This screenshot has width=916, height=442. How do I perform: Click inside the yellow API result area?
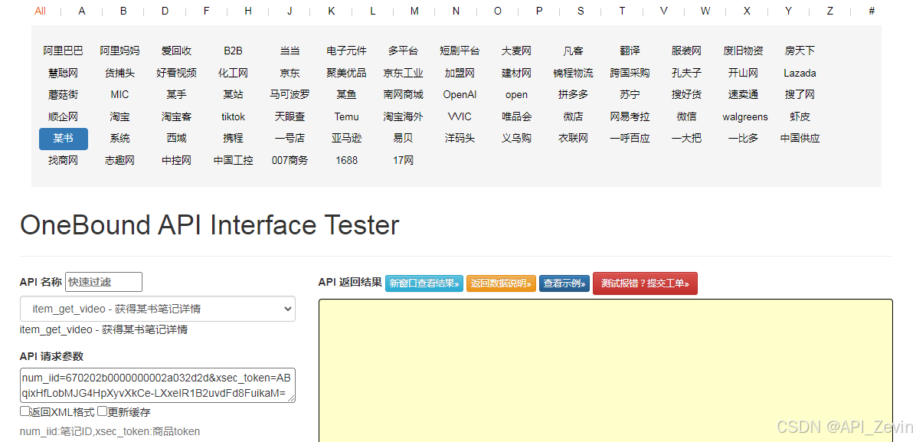605,371
